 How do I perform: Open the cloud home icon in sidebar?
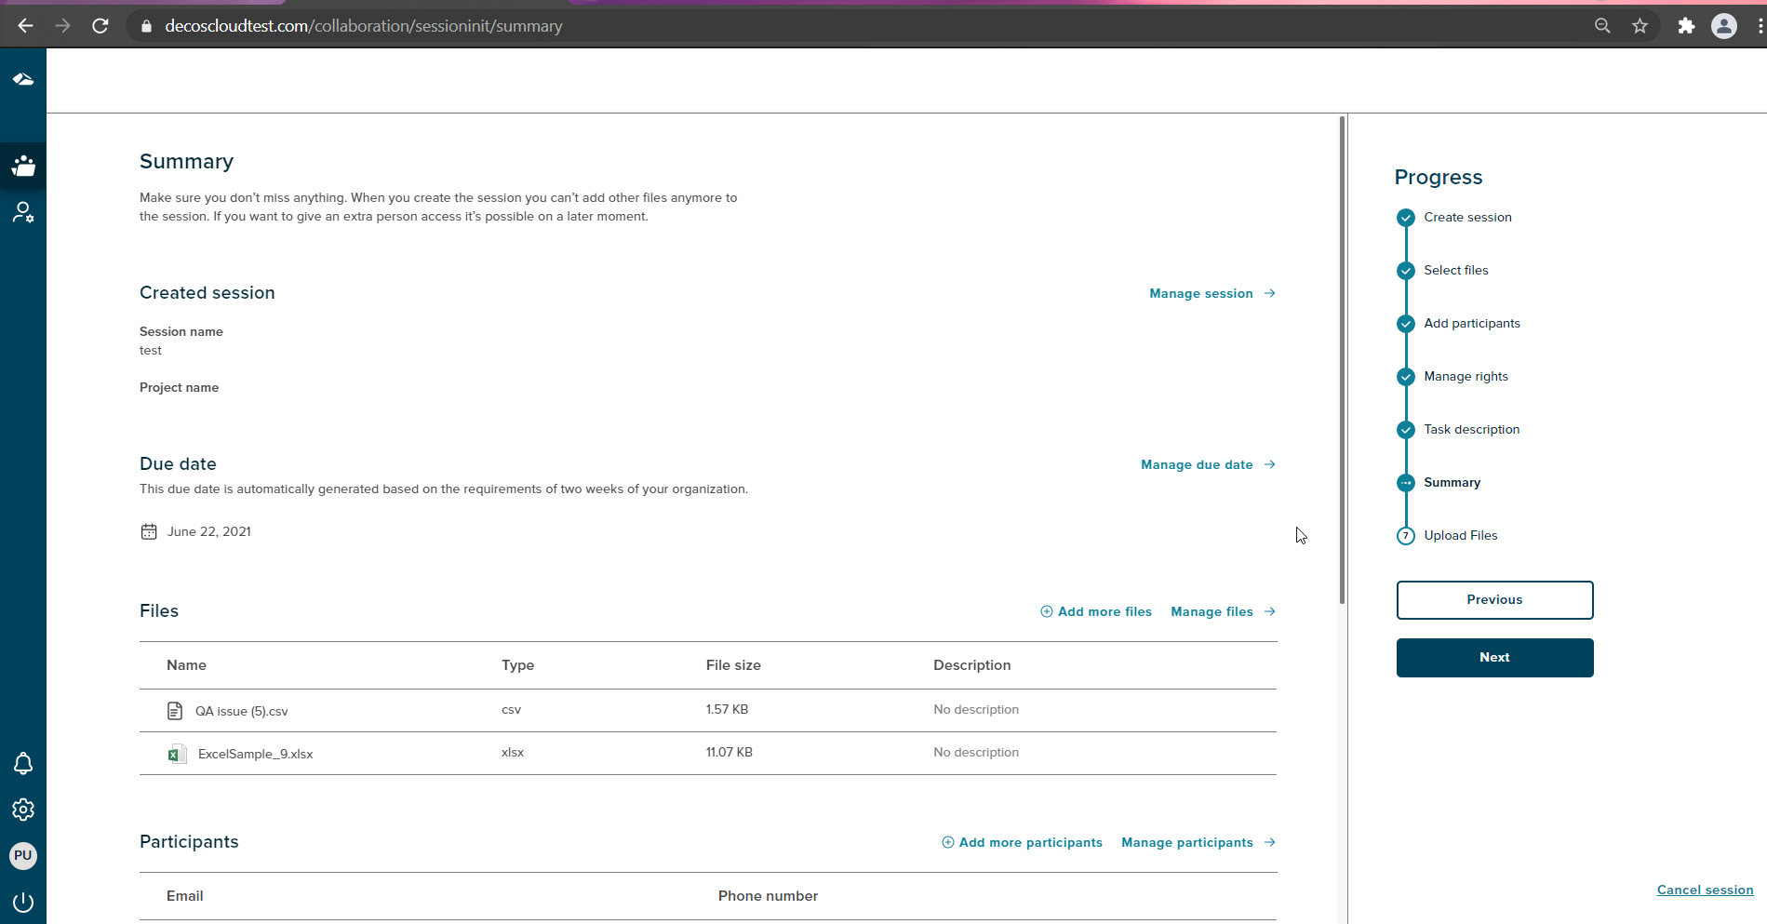coord(23,79)
